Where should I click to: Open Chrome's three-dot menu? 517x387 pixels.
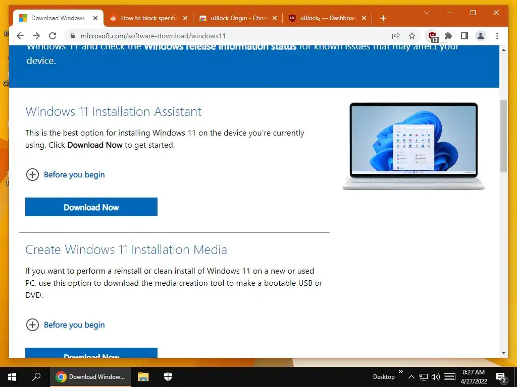497,36
